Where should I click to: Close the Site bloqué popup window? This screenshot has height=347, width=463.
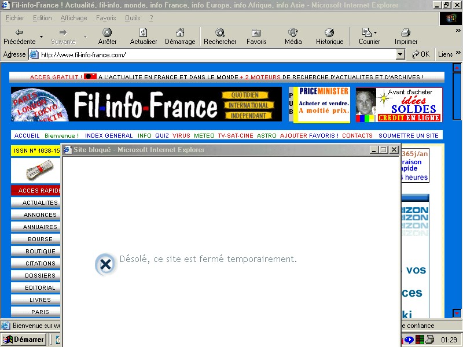[x=394, y=150]
